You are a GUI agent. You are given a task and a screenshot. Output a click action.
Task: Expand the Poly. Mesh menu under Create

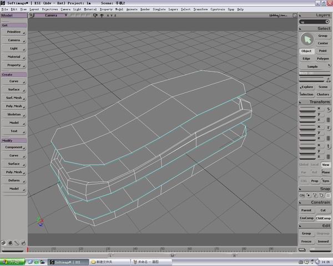click(14, 106)
